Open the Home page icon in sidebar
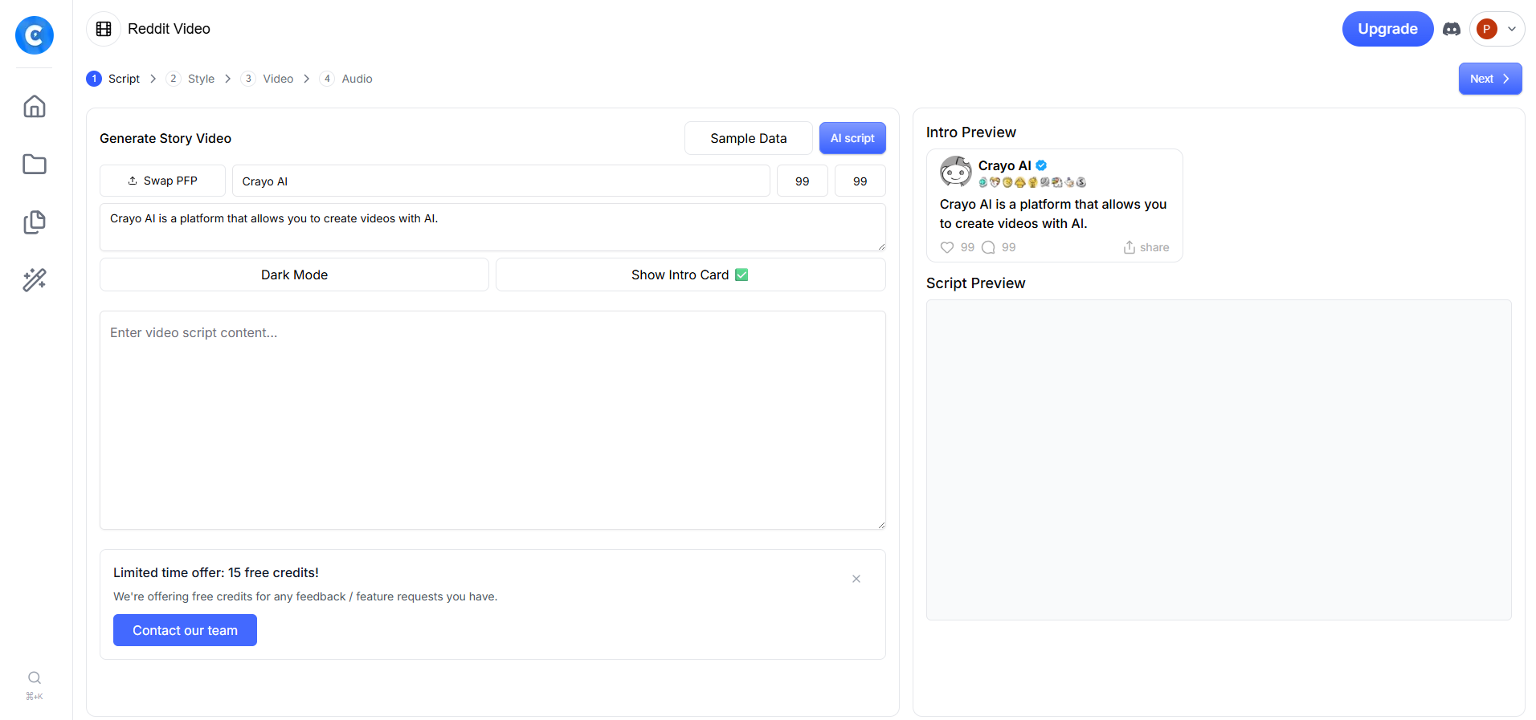Image resolution: width=1536 pixels, height=720 pixels. click(35, 107)
